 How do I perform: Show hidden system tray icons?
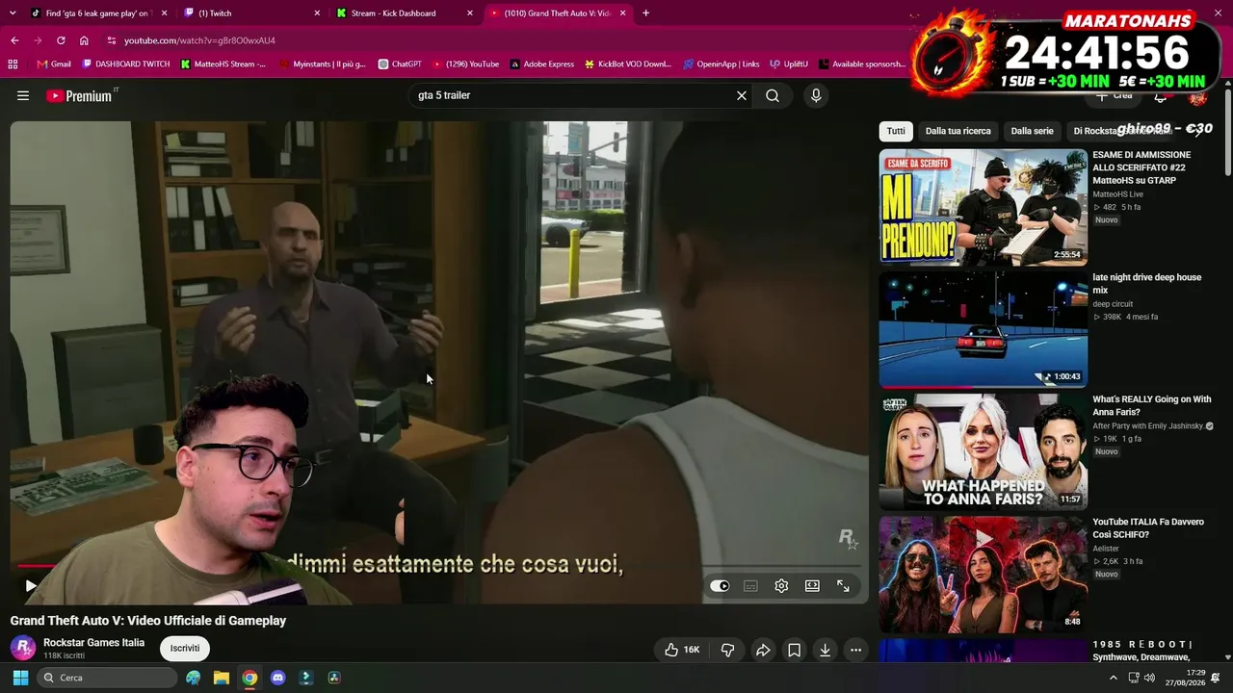tap(1114, 678)
